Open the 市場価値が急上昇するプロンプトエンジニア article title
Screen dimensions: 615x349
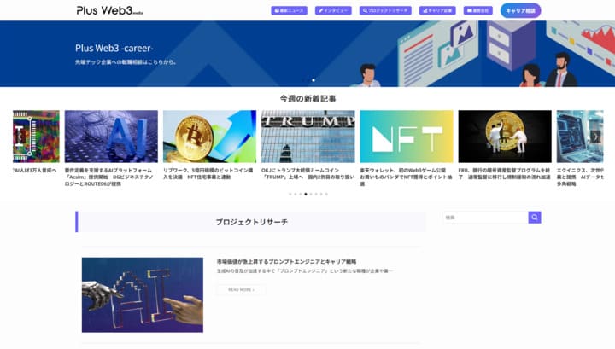286,261
